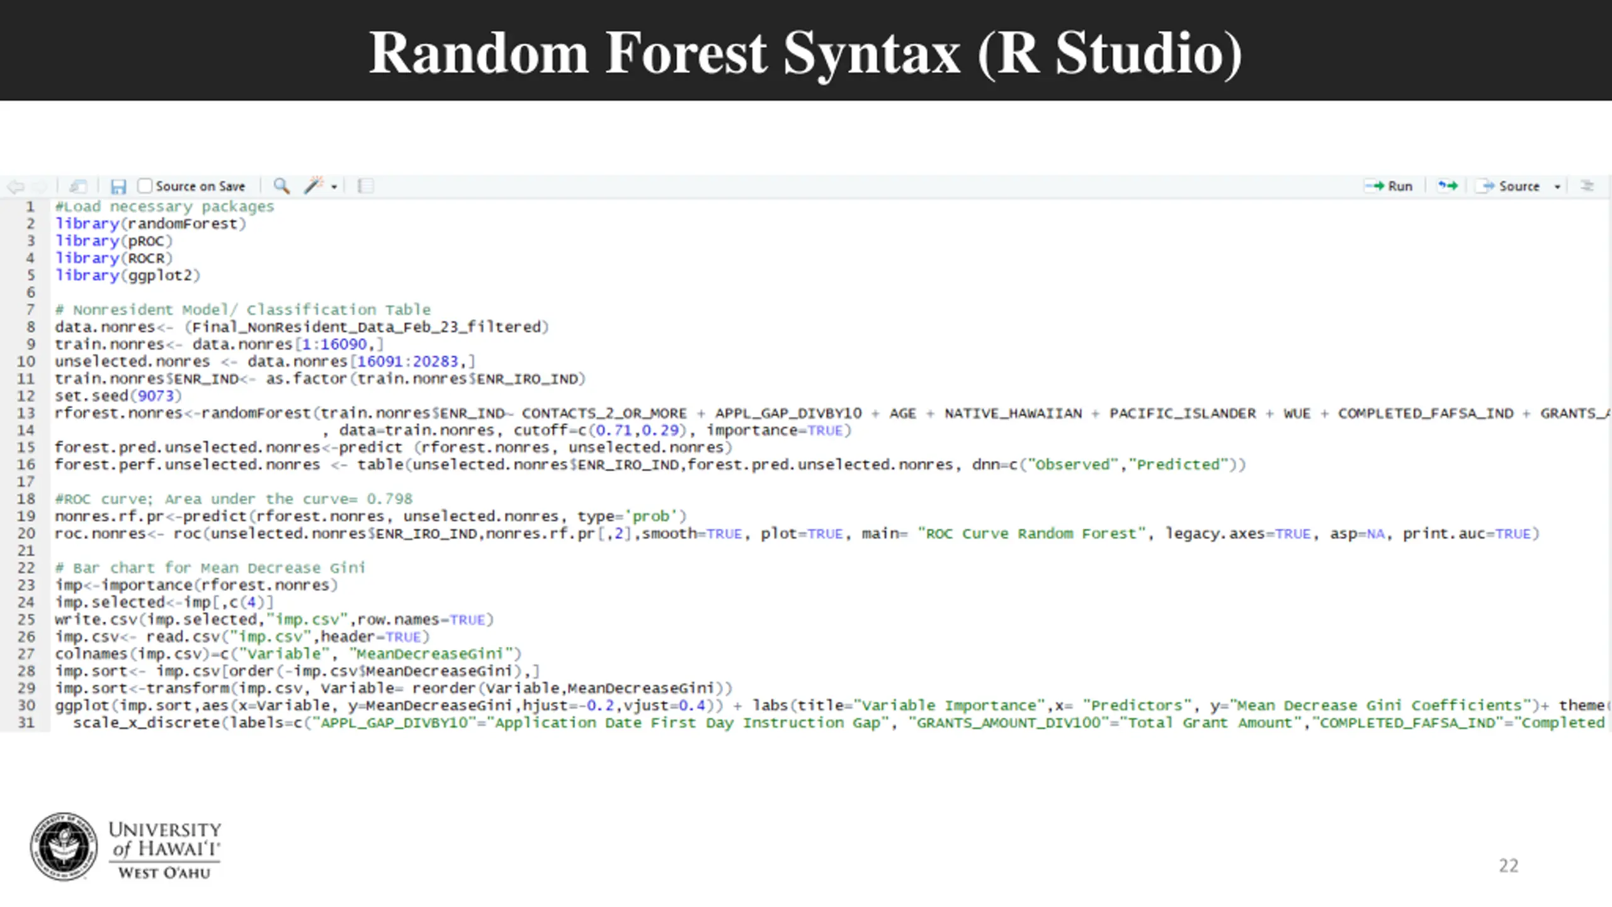Show the script in a new window
This screenshot has height=907, width=1612.
[x=78, y=186]
